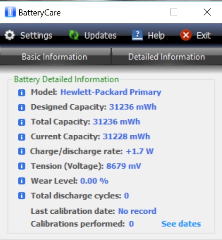Click the red Exit X icon
Screen dimensions: 222x240
186,35
